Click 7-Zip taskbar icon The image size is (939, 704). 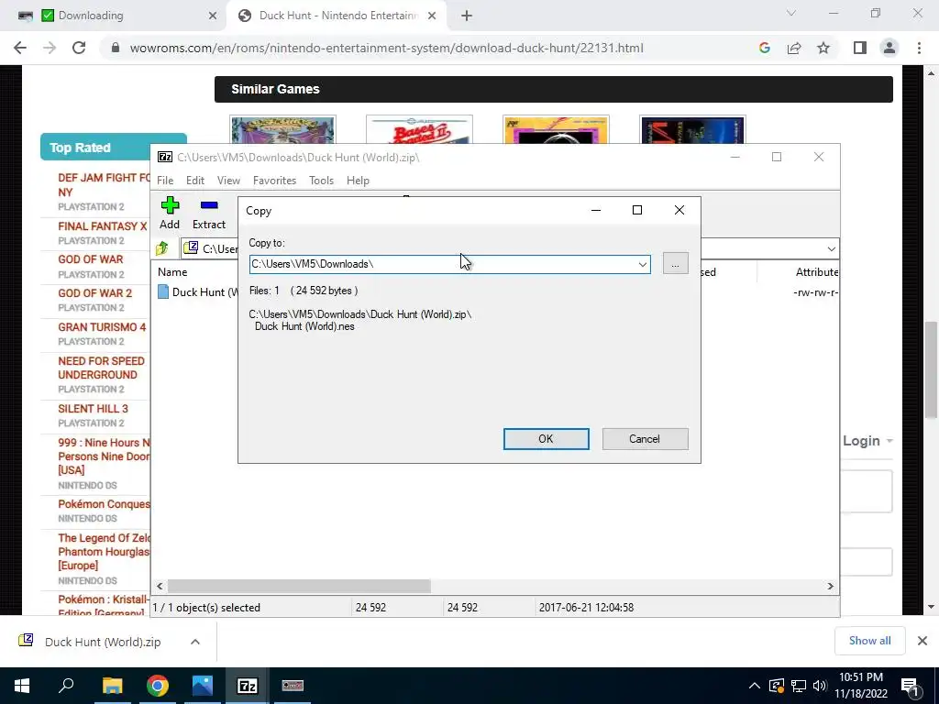(x=248, y=686)
